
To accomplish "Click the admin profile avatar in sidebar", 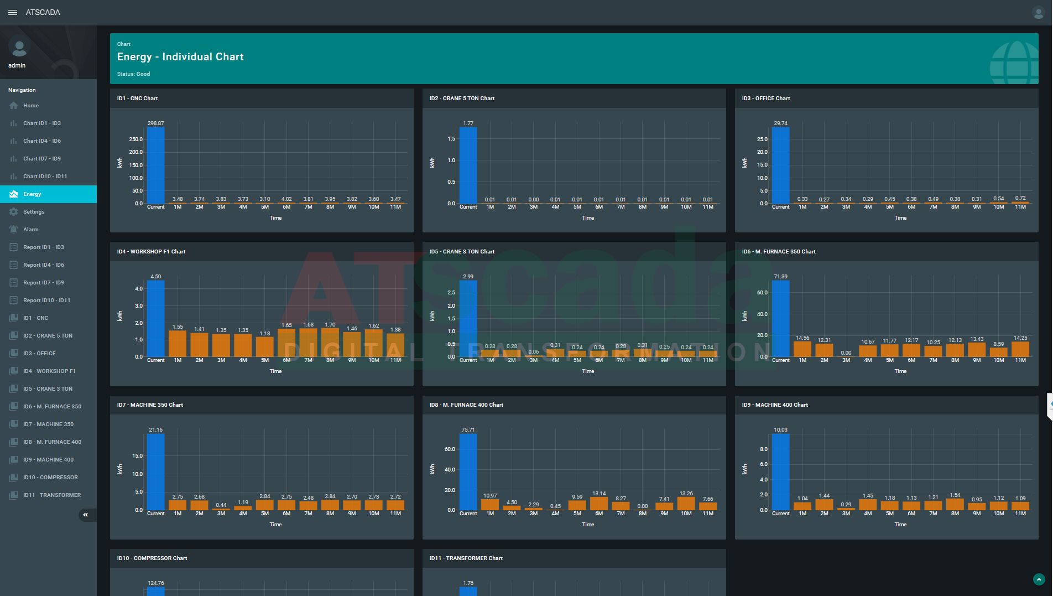I will point(19,49).
